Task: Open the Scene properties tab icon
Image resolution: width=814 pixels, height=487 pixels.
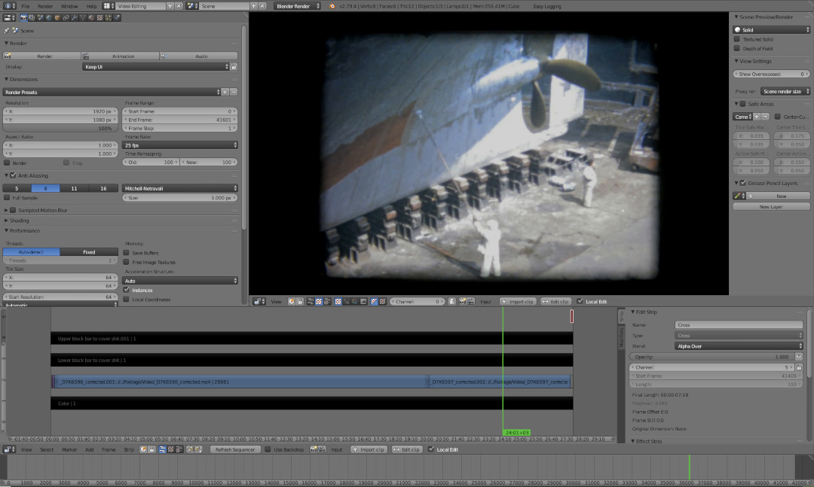Action: point(41,17)
